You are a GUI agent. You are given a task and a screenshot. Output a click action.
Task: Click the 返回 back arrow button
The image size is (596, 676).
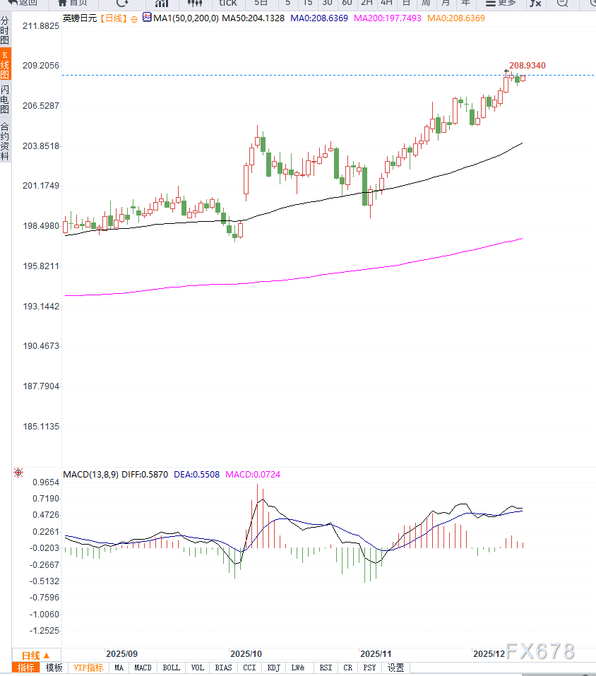(23, 3)
